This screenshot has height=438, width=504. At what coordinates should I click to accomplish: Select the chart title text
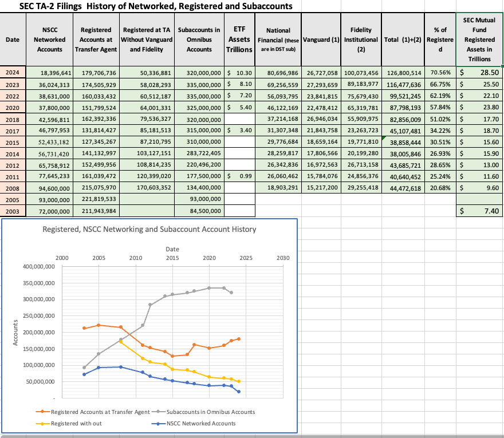[x=149, y=230]
